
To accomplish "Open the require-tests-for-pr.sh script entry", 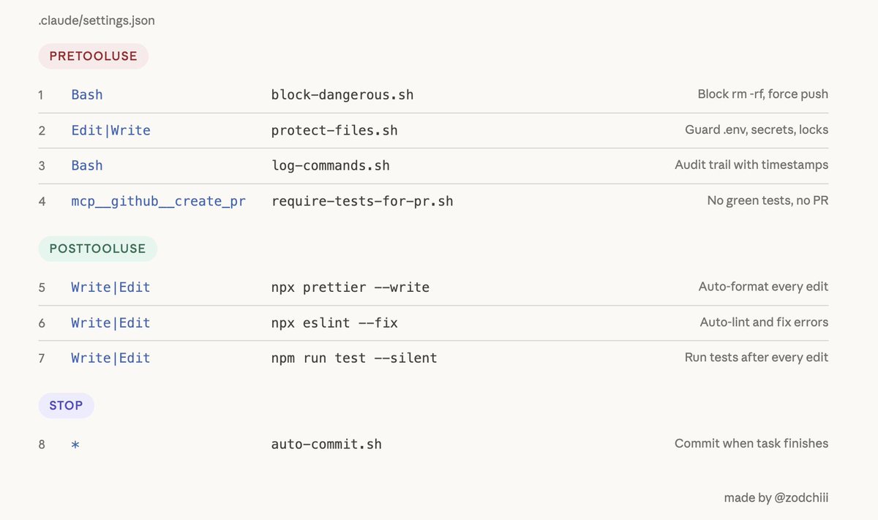I will coord(362,201).
